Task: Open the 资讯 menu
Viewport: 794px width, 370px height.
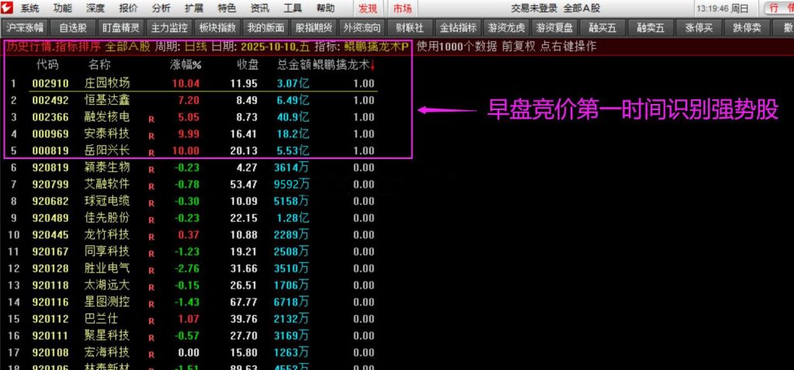Action: [x=260, y=8]
